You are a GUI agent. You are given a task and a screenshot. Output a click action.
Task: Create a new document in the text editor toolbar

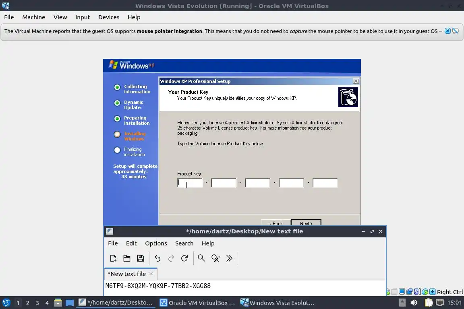click(113, 258)
